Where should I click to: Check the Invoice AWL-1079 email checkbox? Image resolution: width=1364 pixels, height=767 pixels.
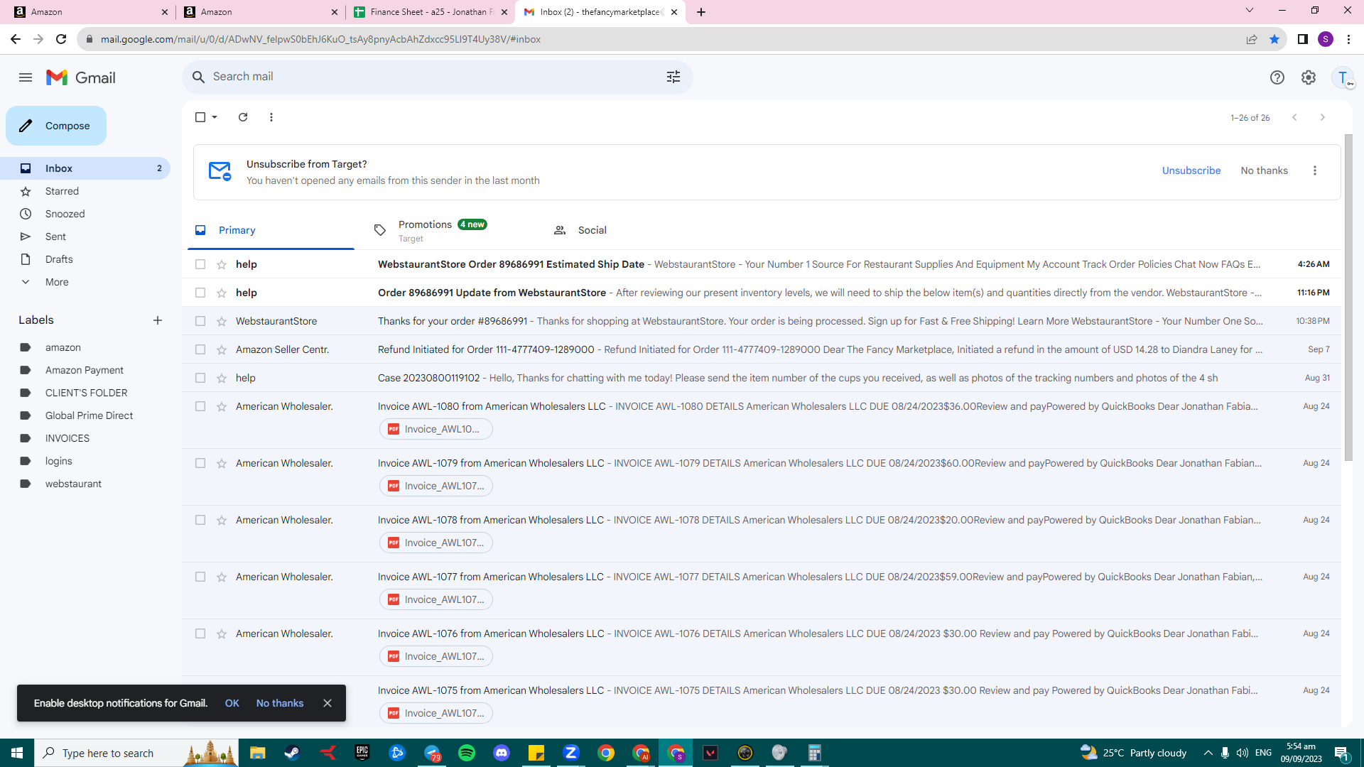coord(200,464)
